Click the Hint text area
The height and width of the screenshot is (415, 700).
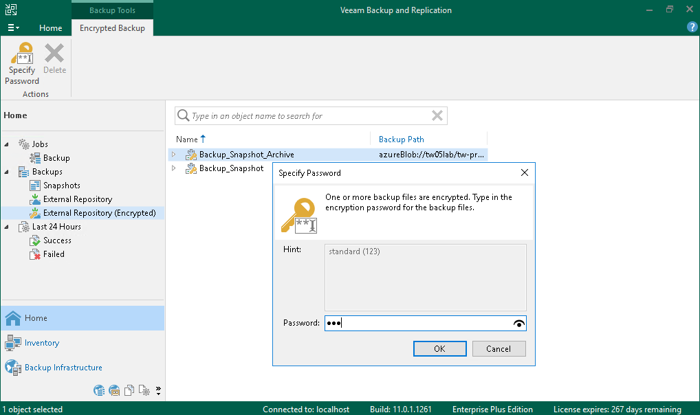426,277
